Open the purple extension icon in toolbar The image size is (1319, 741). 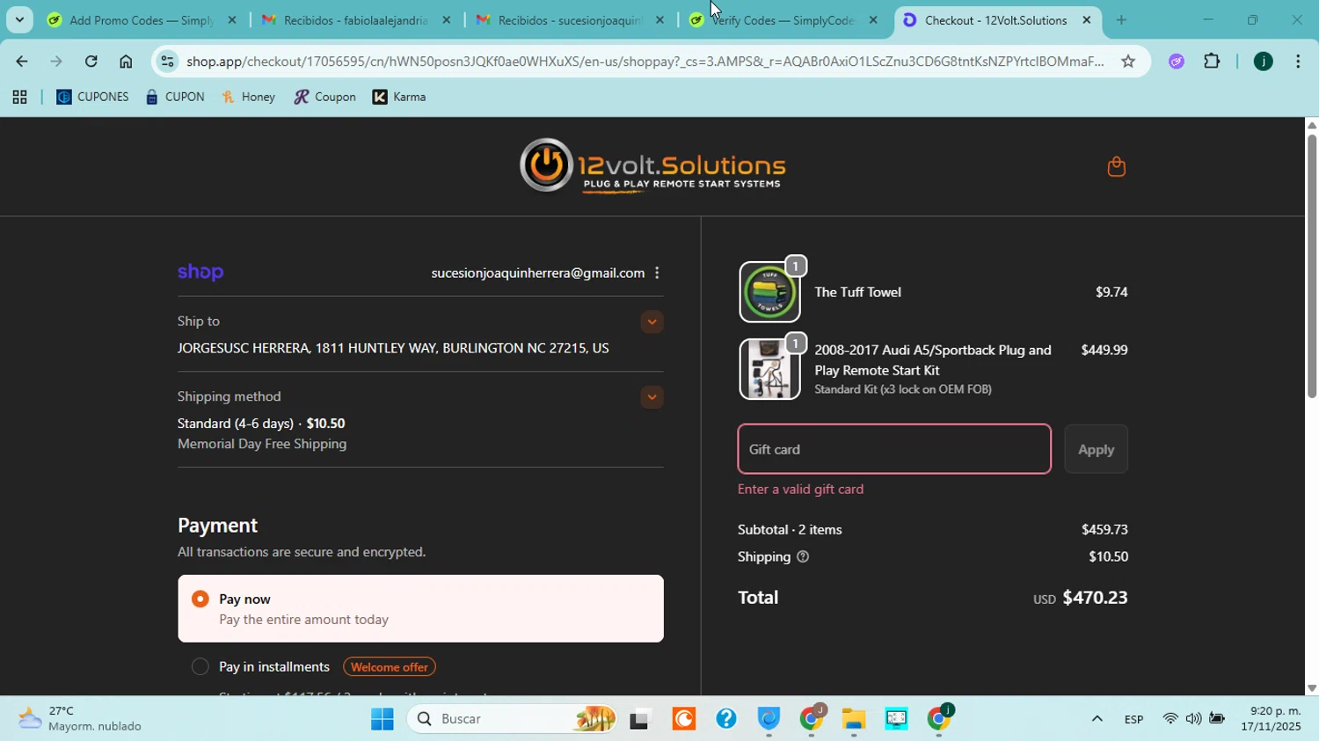point(1177,62)
